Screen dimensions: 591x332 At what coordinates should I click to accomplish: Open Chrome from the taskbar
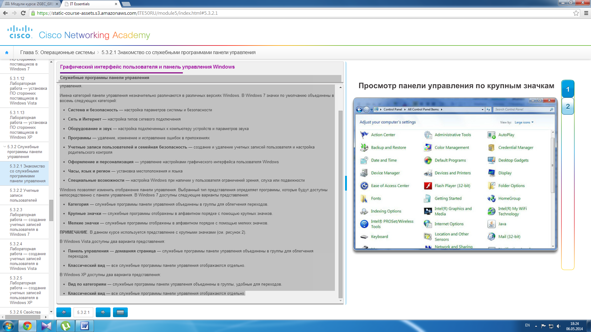[x=27, y=326]
